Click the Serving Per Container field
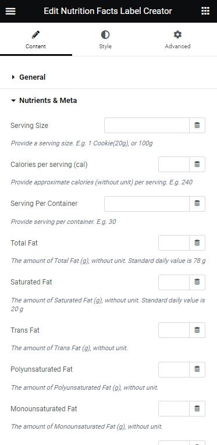The width and height of the screenshot is (217, 445). (147, 204)
